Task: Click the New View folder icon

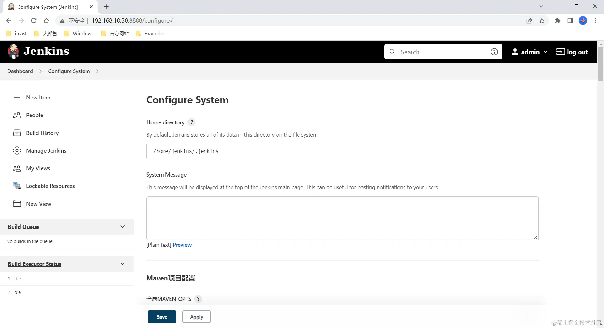Action: 17,204
